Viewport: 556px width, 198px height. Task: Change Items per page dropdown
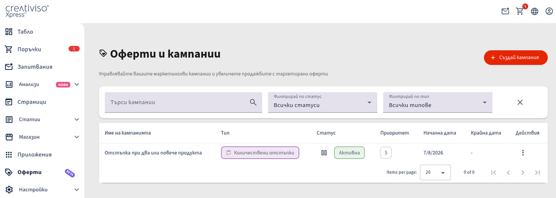(x=435, y=172)
